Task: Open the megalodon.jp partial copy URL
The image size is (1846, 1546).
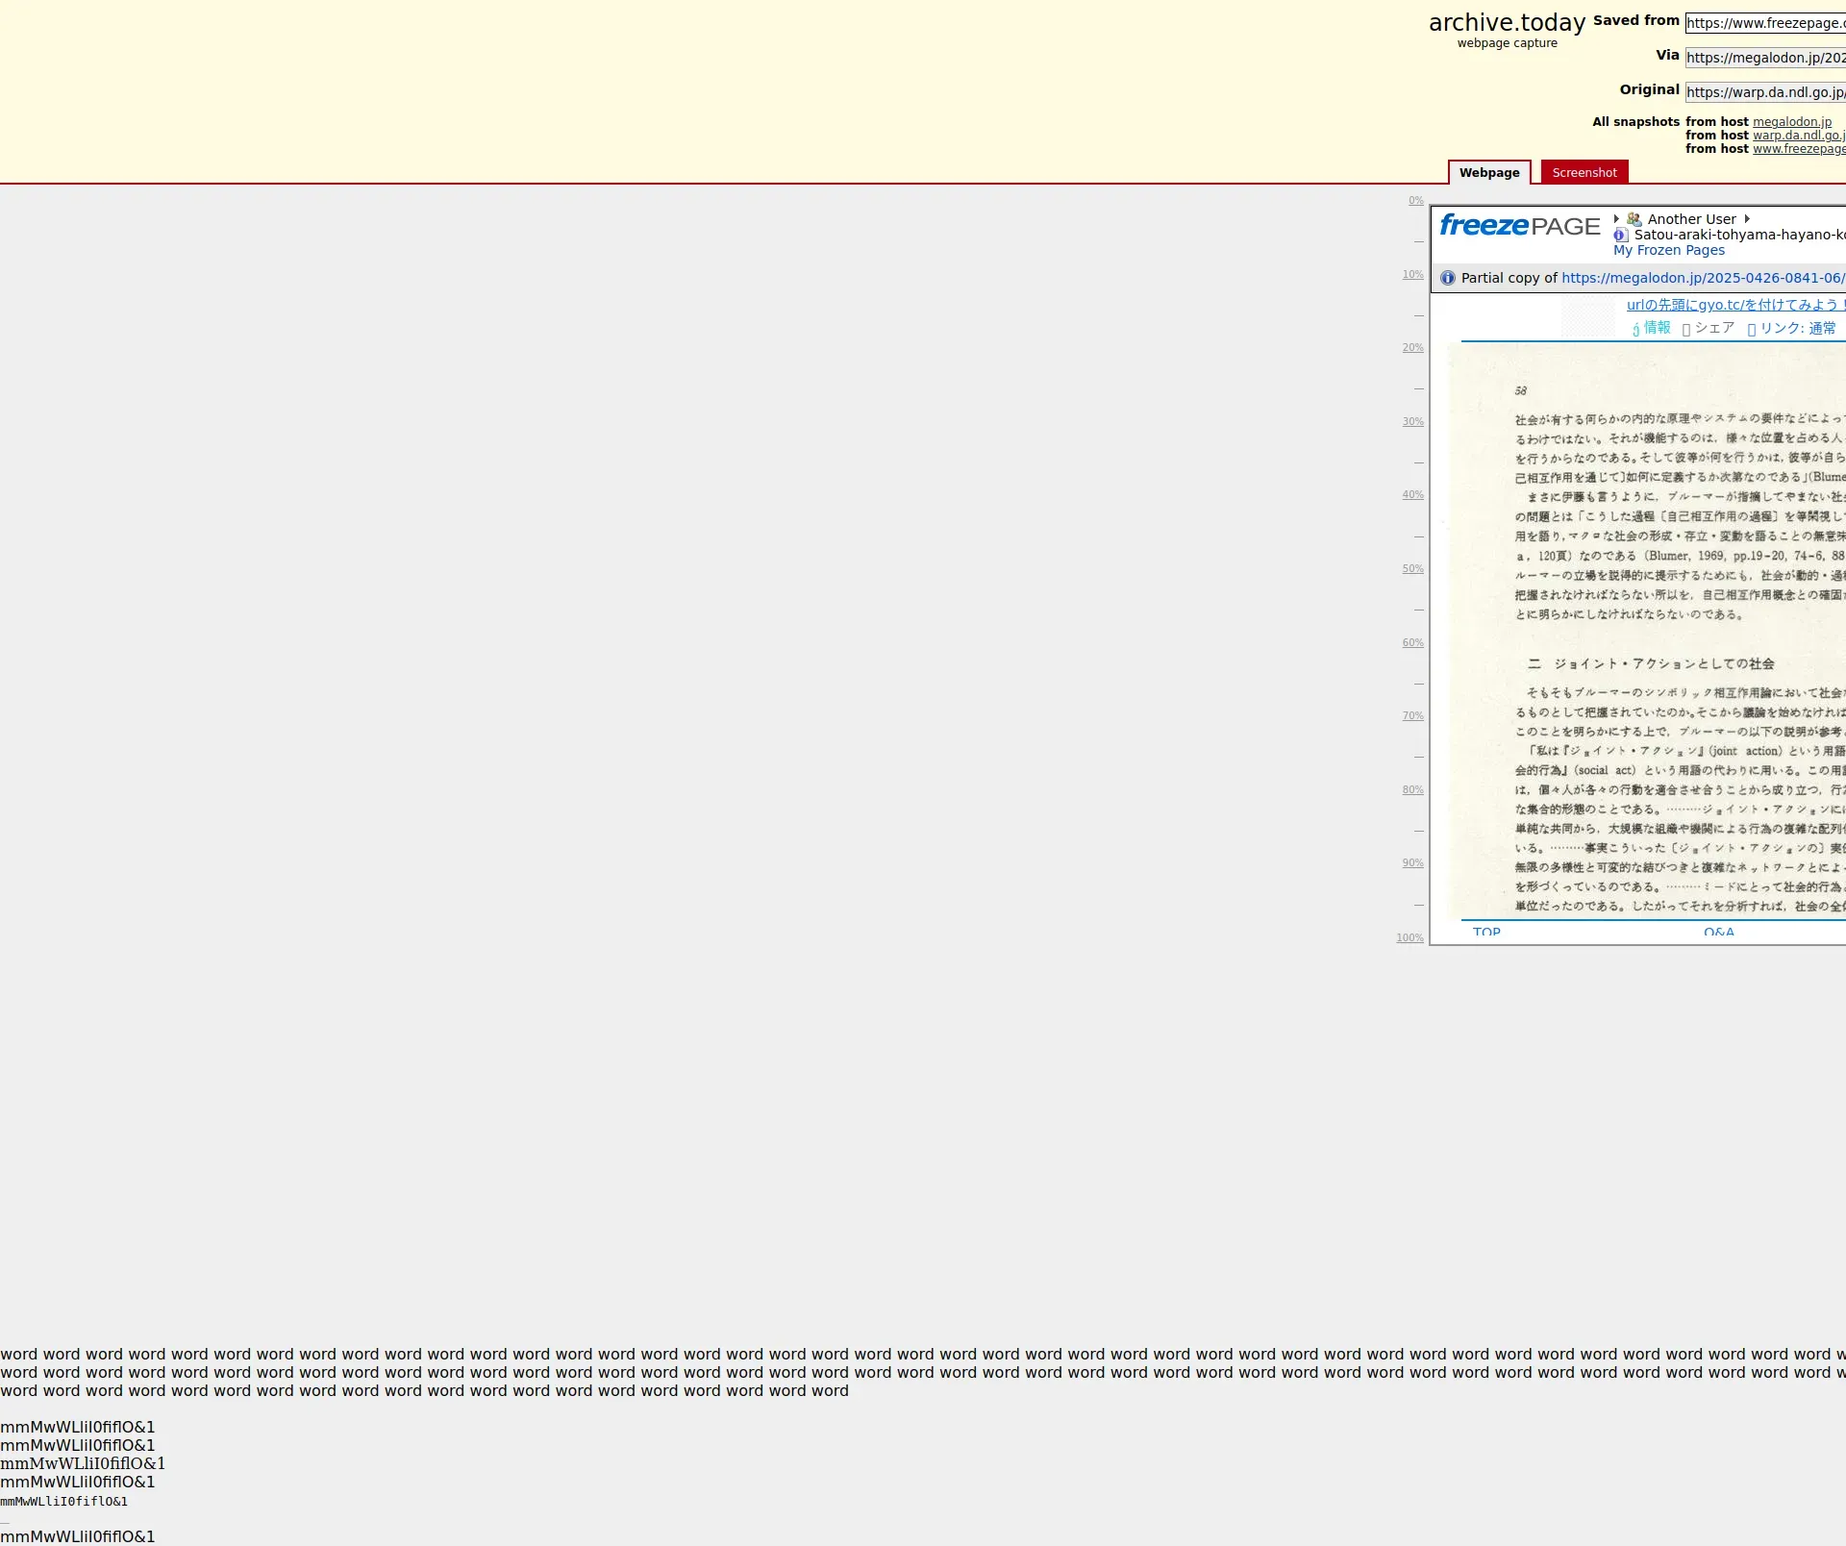Action: 1702,278
